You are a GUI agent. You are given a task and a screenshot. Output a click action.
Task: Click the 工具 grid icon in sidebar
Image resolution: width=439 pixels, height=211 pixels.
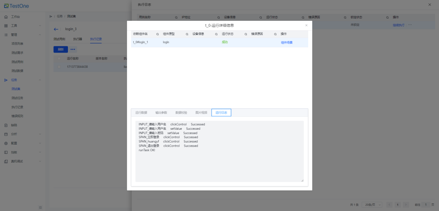pyautogui.click(x=6, y=26)
